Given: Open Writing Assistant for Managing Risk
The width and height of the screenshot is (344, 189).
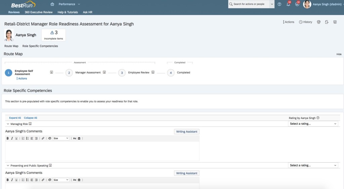Looking at the screenshot, I should click(x=186, y=132).
